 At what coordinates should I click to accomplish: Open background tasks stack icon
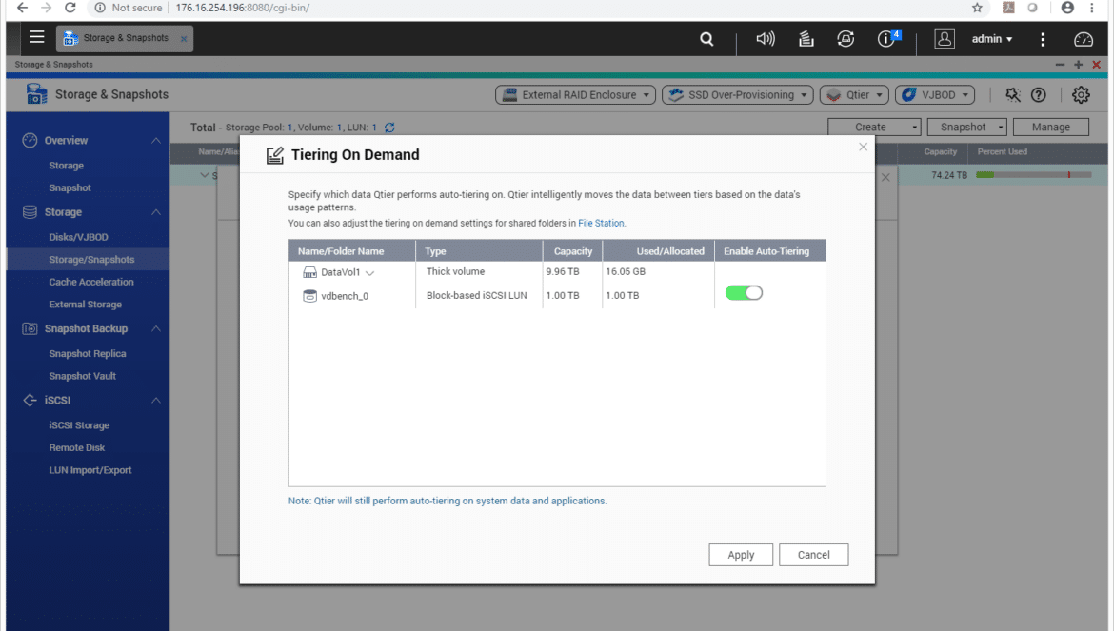click(x=806, y=39)
